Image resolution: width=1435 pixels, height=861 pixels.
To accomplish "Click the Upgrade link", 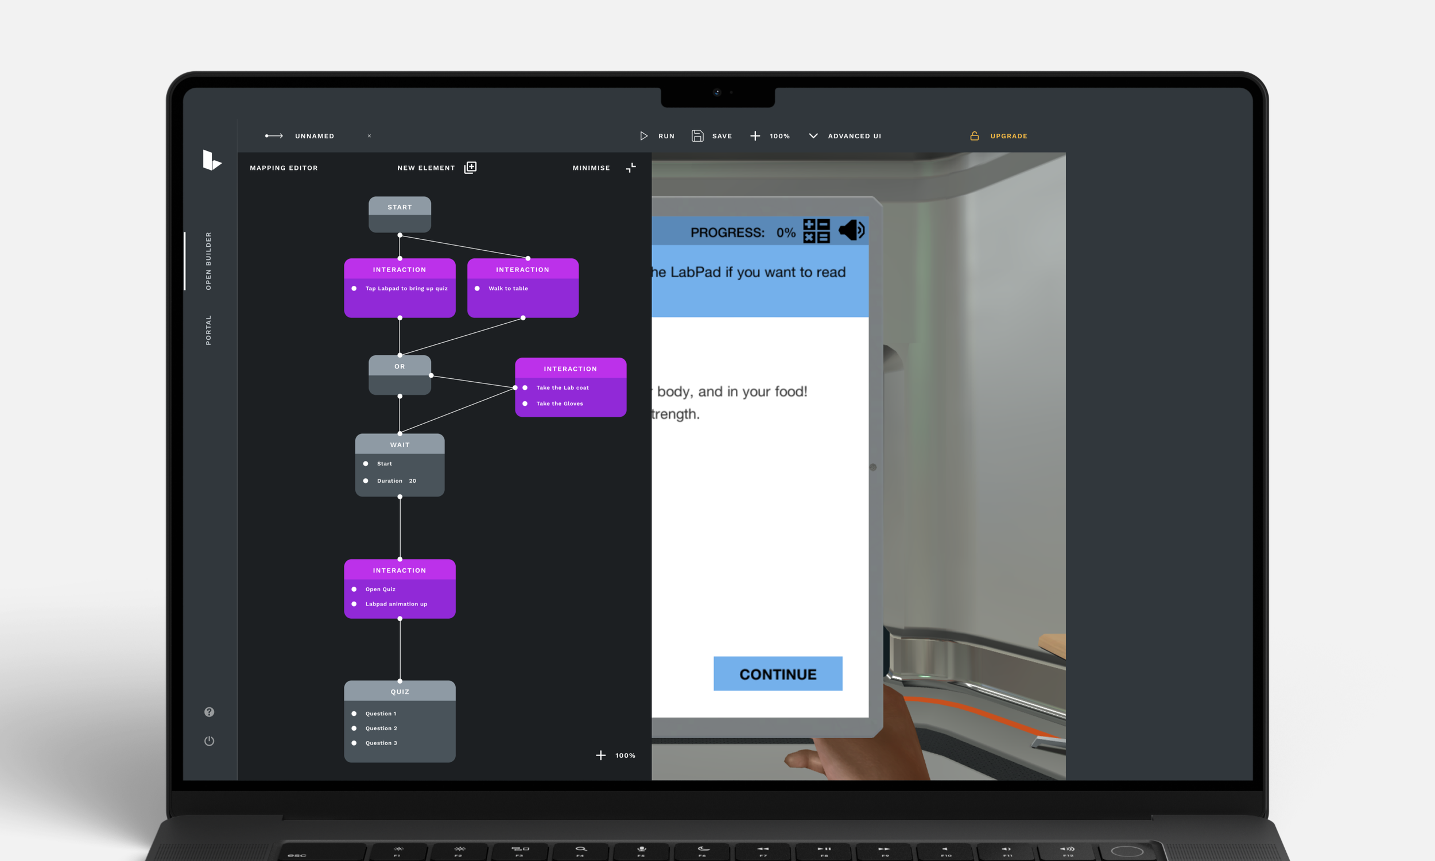I will 1009,136.
